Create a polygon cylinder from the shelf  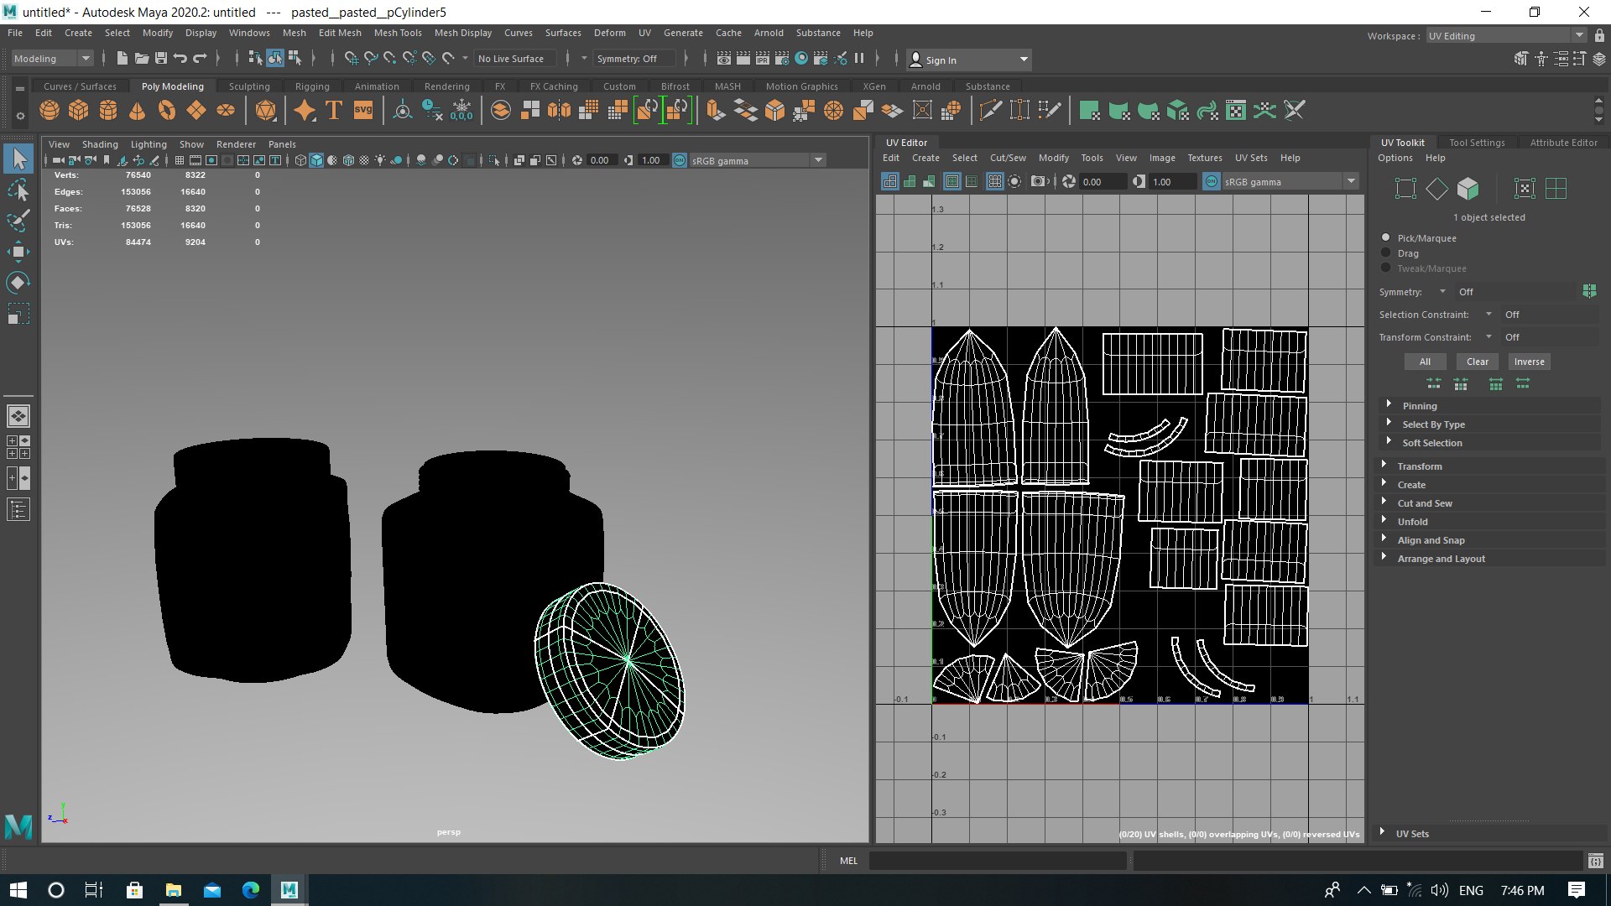pyautogui.click(x=108, y=111)
